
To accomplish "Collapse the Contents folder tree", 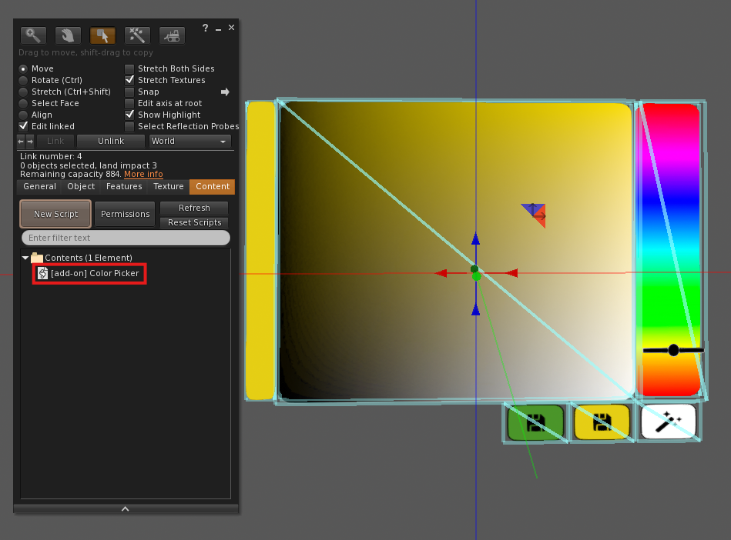I will click(x=25, y=258).
